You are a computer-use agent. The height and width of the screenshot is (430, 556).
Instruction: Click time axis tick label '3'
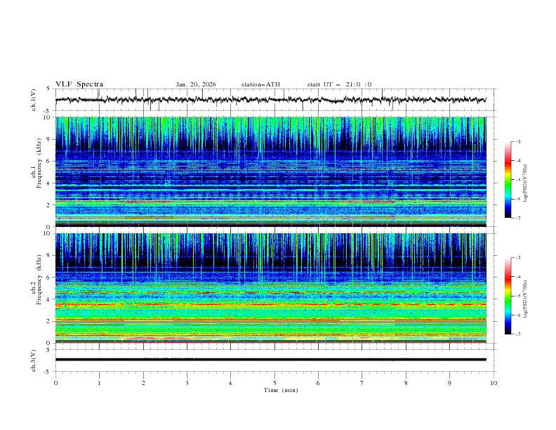point(187,383)
